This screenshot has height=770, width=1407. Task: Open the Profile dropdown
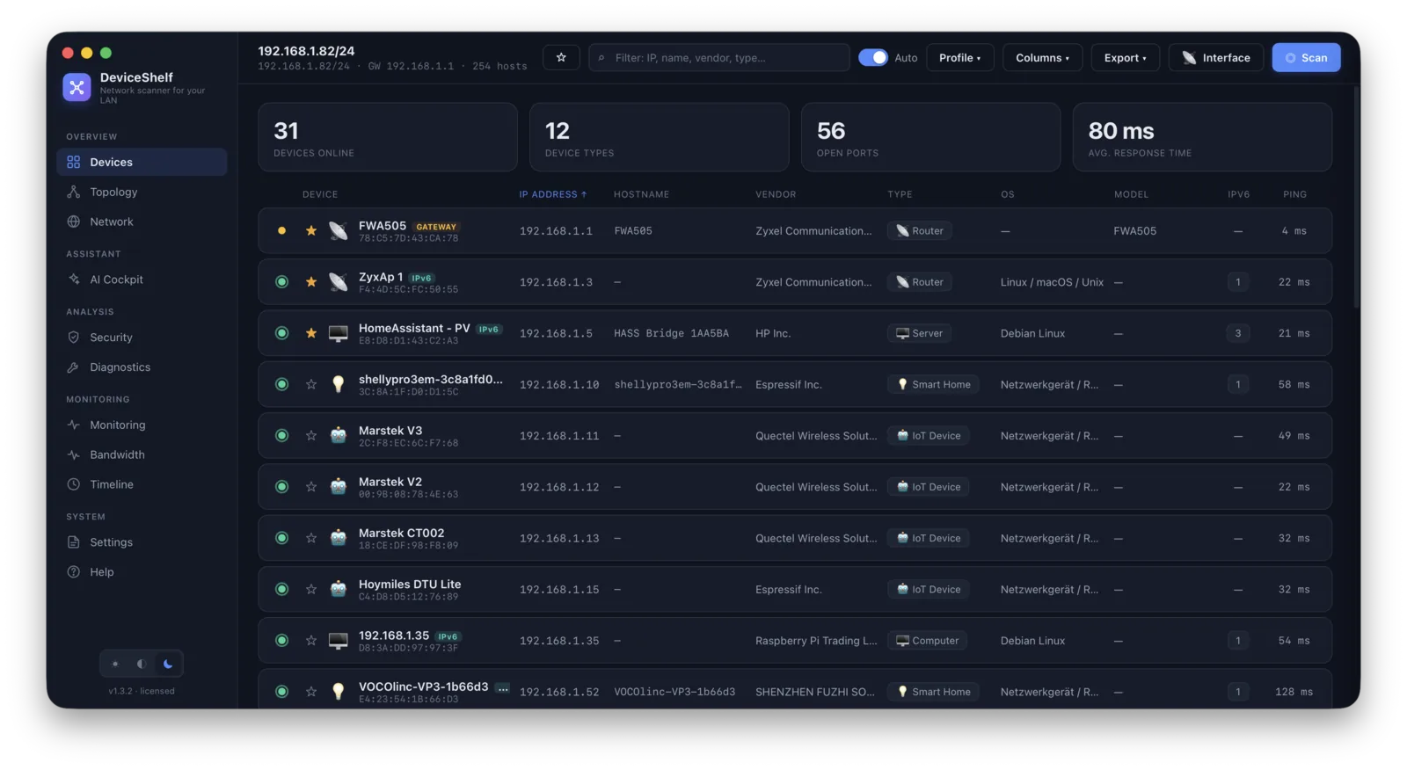[959, 58]
